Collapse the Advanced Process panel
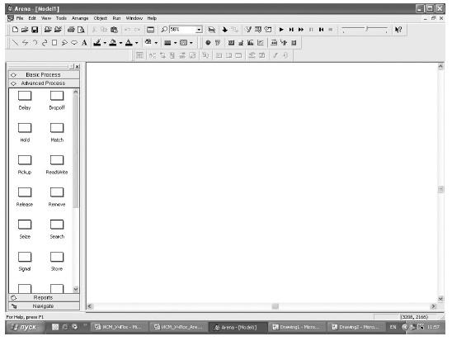 click(x=44, y=83)
